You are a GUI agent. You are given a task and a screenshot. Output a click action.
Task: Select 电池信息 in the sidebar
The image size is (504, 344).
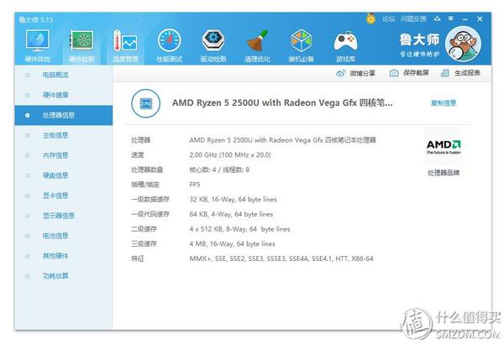click(x=64, y=236)
